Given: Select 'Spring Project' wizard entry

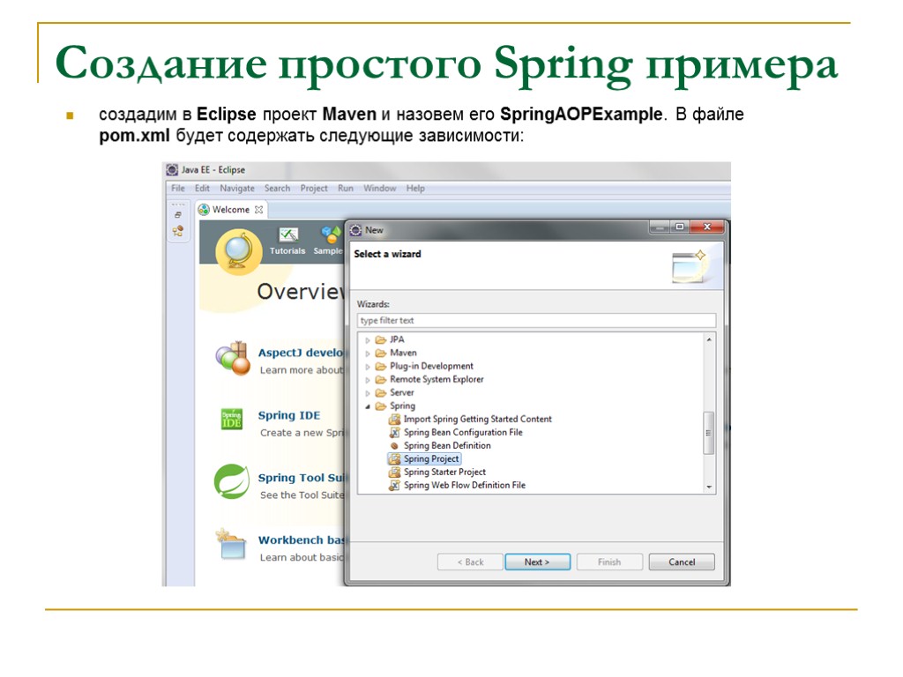Looking at the screenshot, I should point(431,458).
